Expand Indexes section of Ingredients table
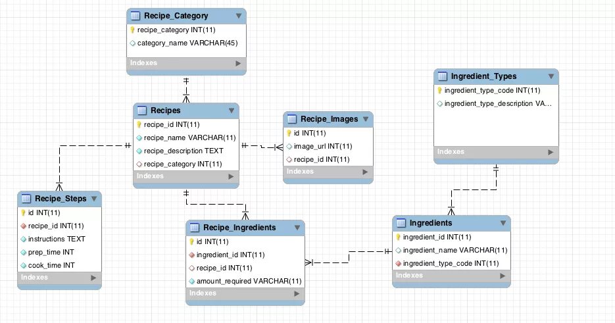 [x=503, y=276]
